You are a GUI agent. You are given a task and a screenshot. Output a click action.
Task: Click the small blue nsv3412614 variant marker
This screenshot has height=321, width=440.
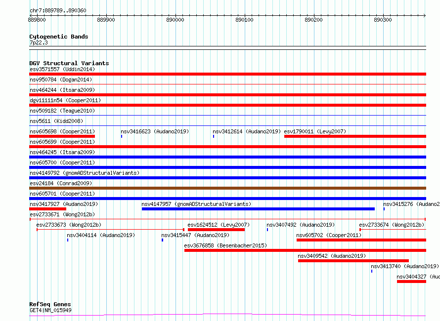coord(214,136)
